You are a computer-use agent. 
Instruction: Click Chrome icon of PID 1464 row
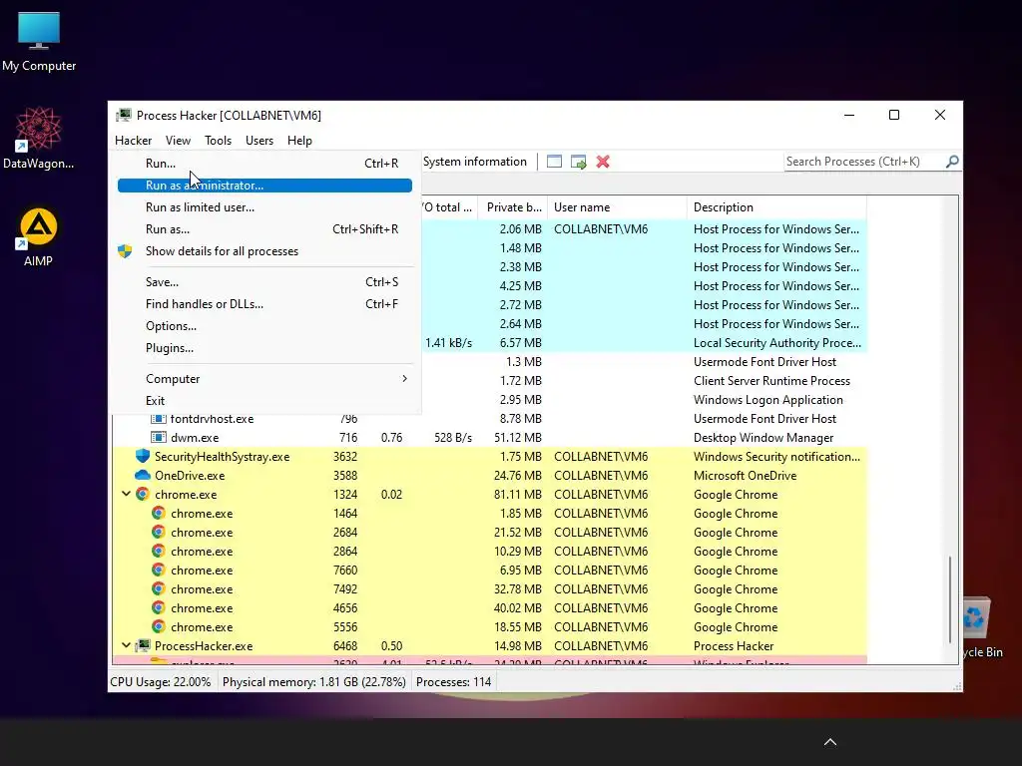pos(159,514)
